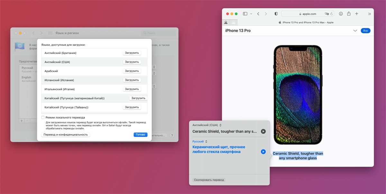Click the Language & Region globe flag icon
386x194 pixels.
(20, 47)
